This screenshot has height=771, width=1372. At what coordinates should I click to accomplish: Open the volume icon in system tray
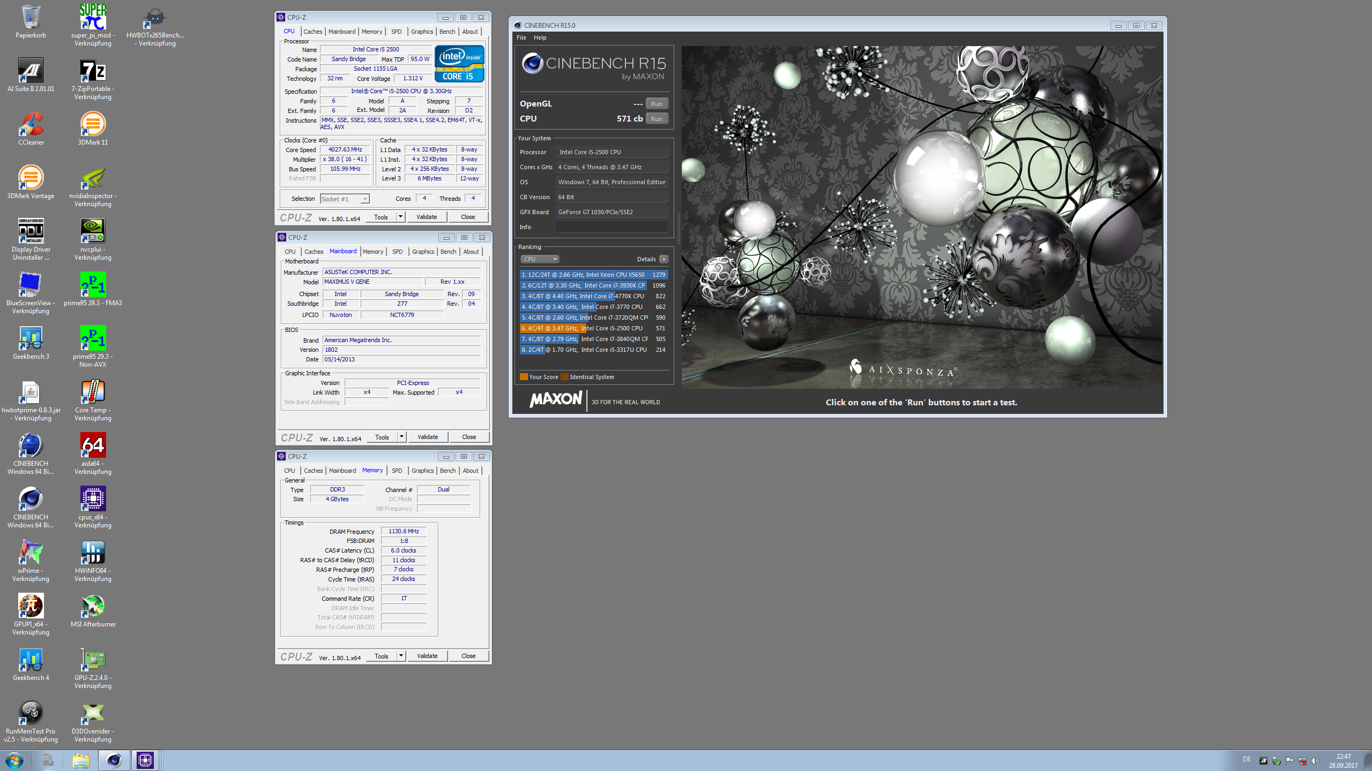point(1315,761)
